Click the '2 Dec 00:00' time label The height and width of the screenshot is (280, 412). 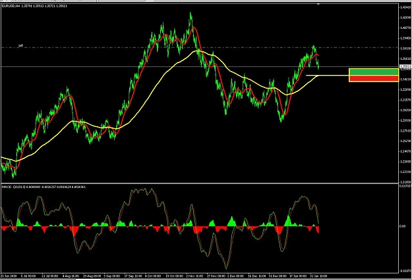pyautogui.click(x=236, y=276)
